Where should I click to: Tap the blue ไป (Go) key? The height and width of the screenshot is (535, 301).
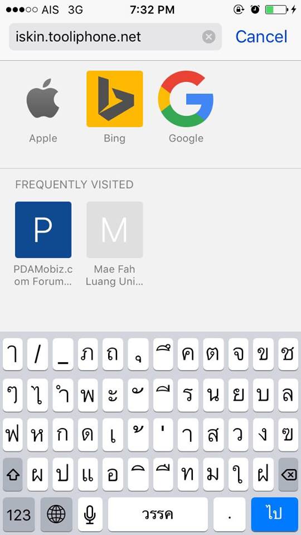(275, 514)
